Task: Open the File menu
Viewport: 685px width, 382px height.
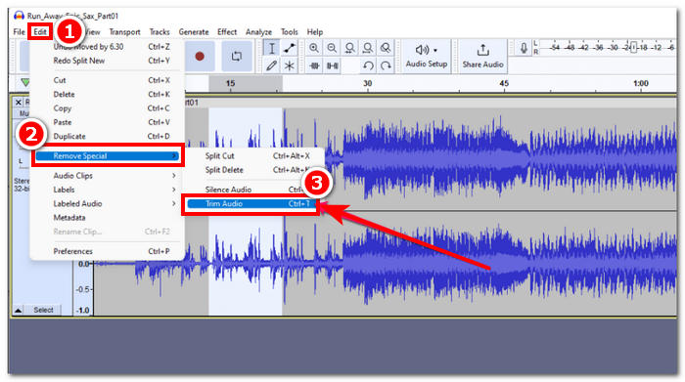Action: [20, 32]
